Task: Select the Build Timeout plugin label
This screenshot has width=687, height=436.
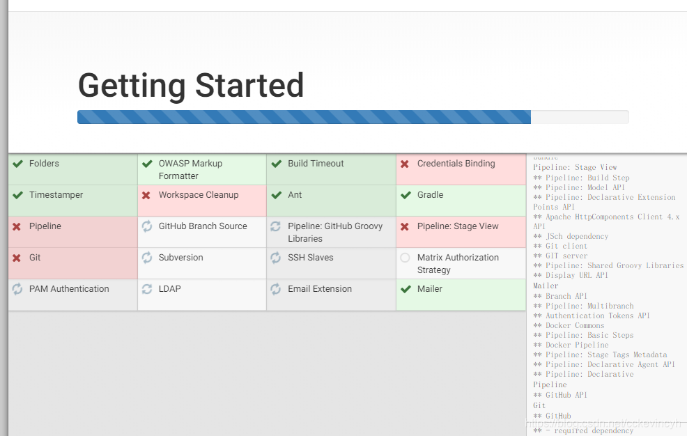Action: point(316,164)
